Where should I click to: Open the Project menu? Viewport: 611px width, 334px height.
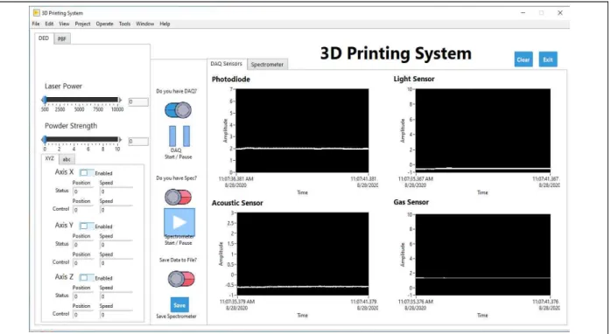pyautogui.click(x=82, y=24)
